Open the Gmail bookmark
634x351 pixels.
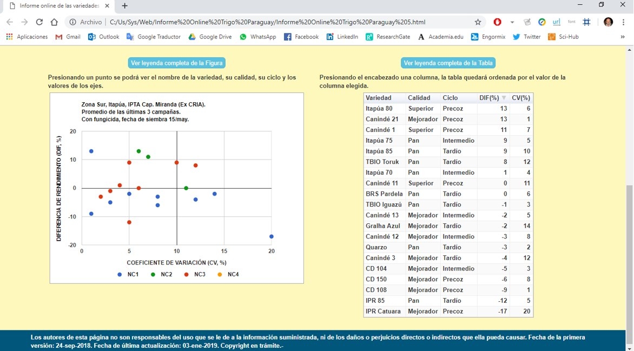(68, 37)
